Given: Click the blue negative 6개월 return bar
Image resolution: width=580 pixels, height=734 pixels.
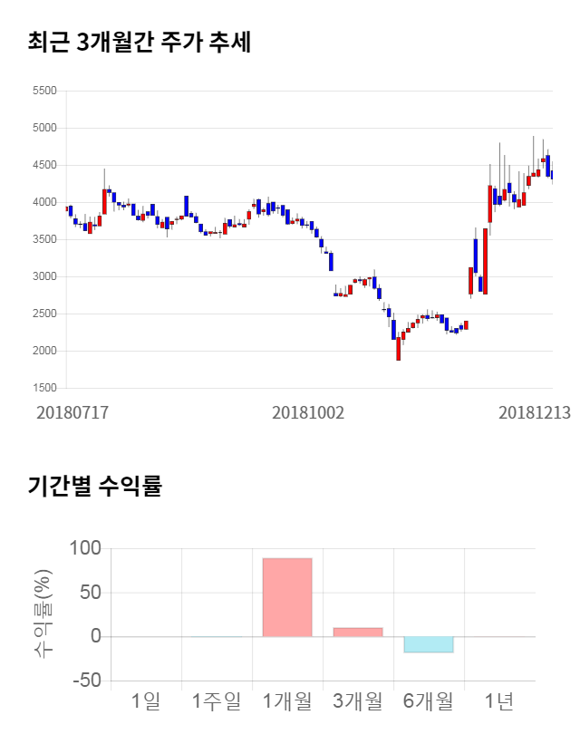Looking at the screenshot, I should pos(429,644).
